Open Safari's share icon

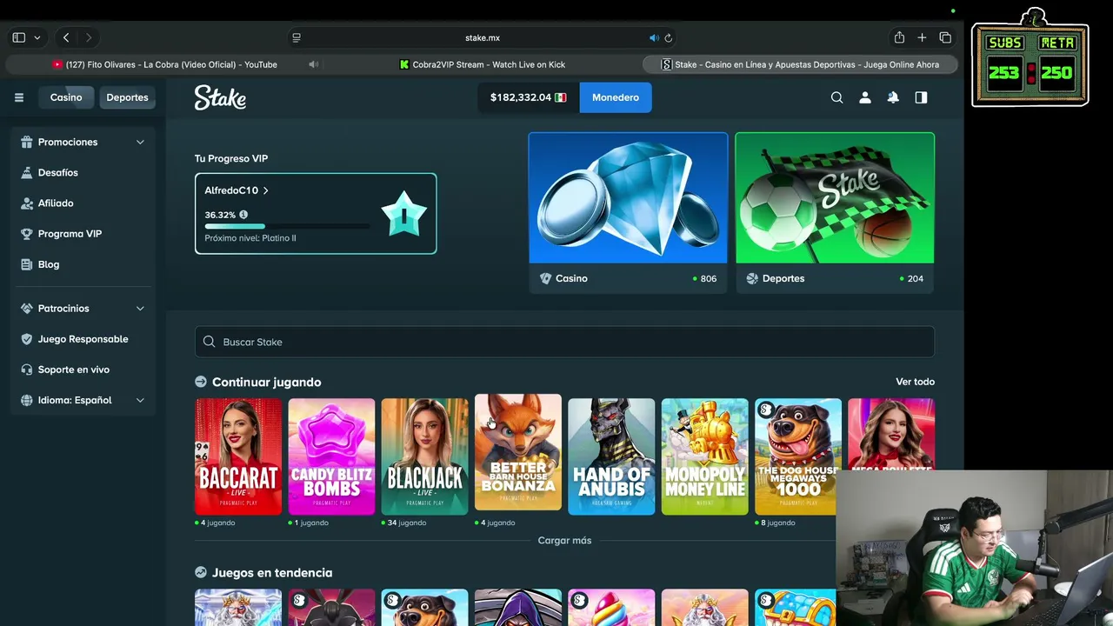tap(899, 37)
